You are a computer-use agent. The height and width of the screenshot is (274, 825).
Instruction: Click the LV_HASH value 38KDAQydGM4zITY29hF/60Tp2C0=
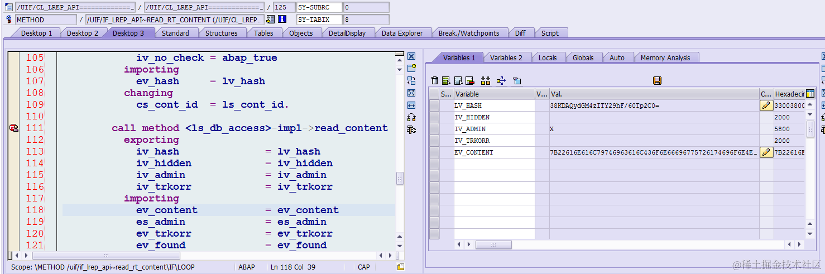click(x=605, y=105)
